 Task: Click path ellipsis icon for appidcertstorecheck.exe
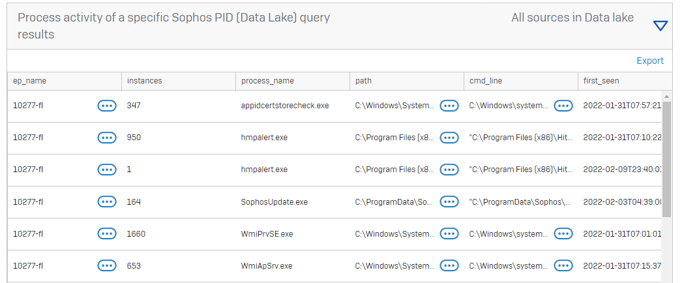pyautogui.click(x=449, y=106)
